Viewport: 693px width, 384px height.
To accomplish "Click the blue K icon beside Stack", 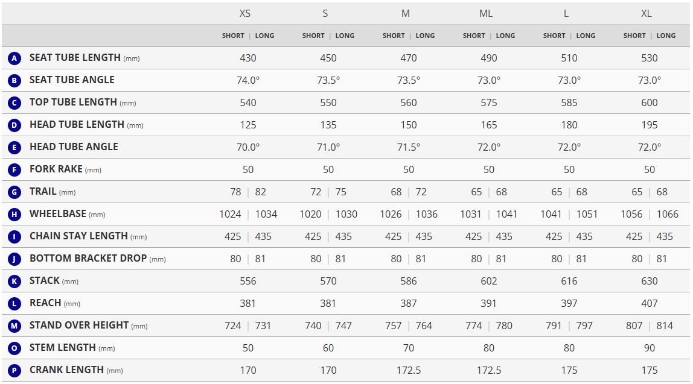I will (14, 281).
